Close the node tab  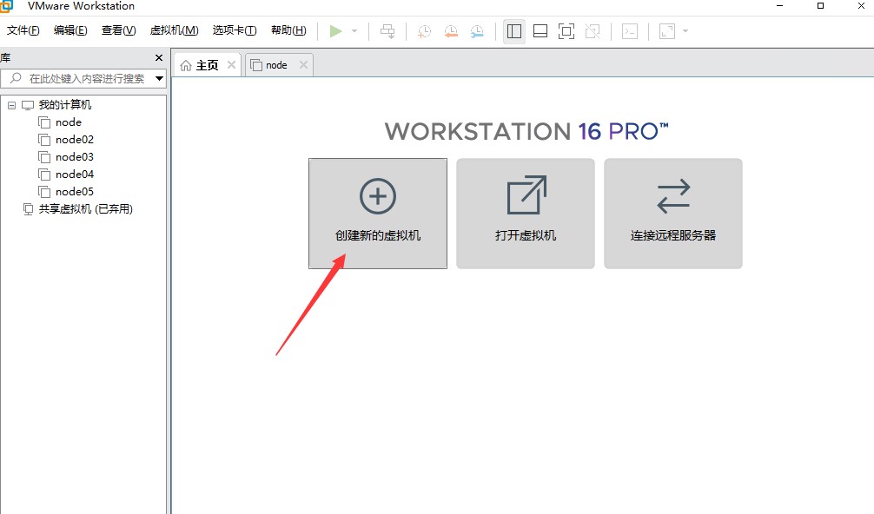[303, 64]
